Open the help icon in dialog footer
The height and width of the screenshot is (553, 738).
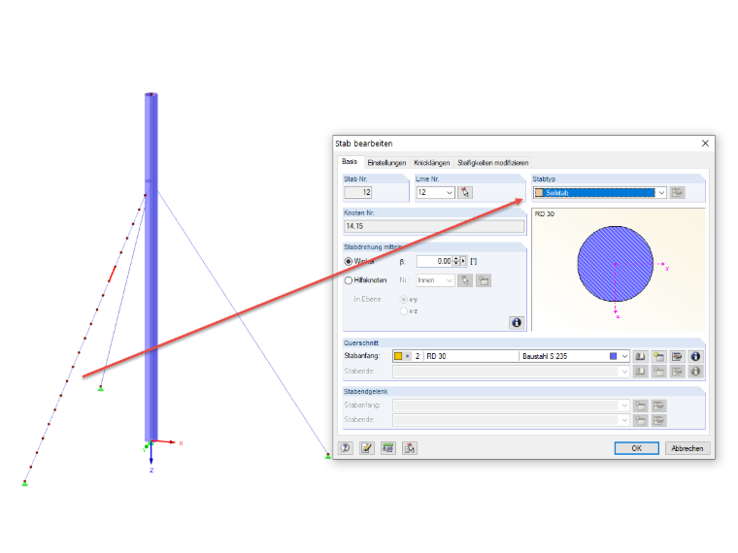point(346,448)
